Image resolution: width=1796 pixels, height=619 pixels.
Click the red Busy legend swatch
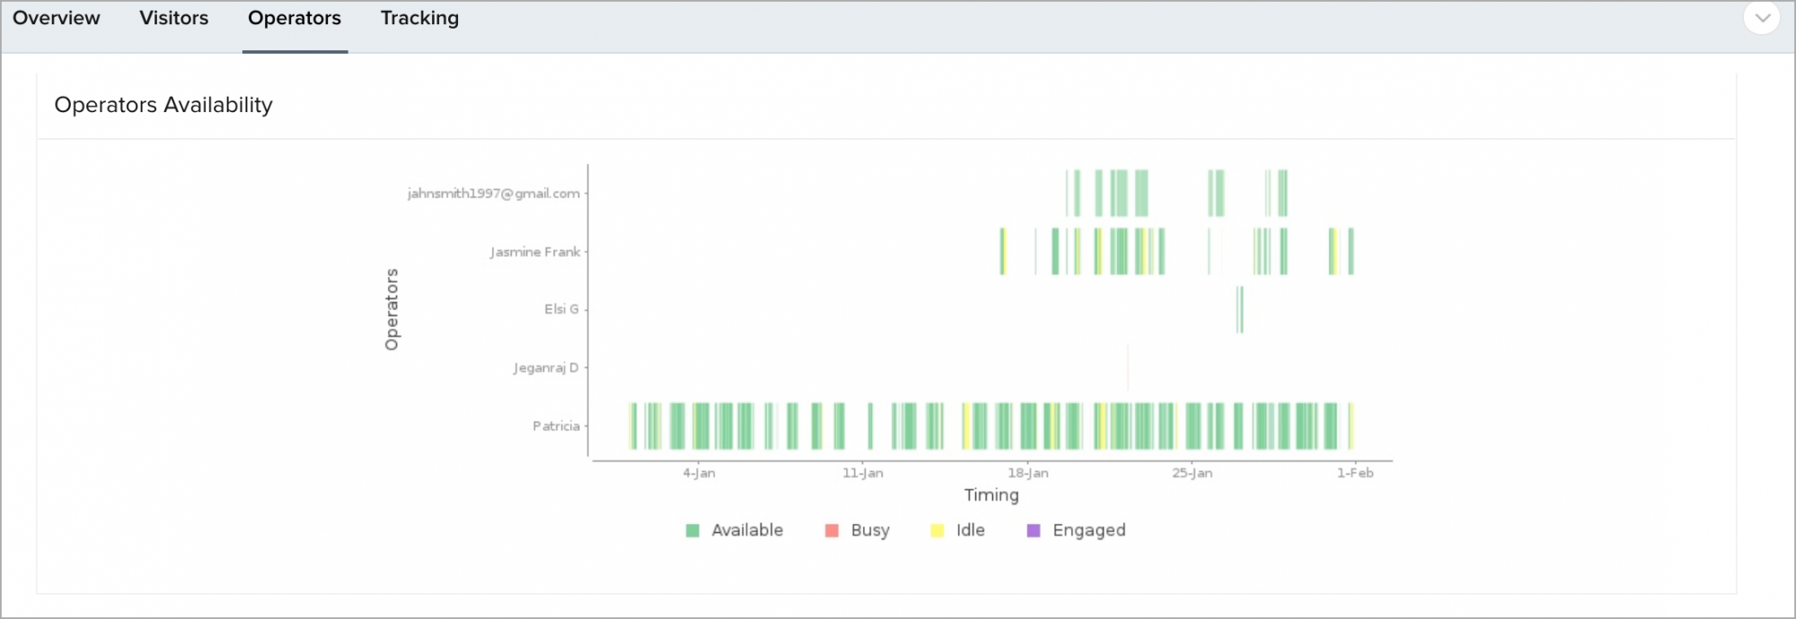tap(832, 530)
